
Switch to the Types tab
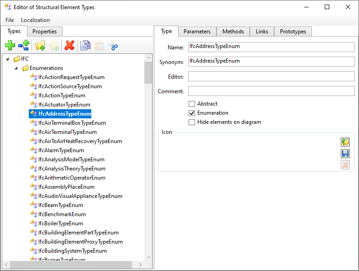[x=14, y=31]
